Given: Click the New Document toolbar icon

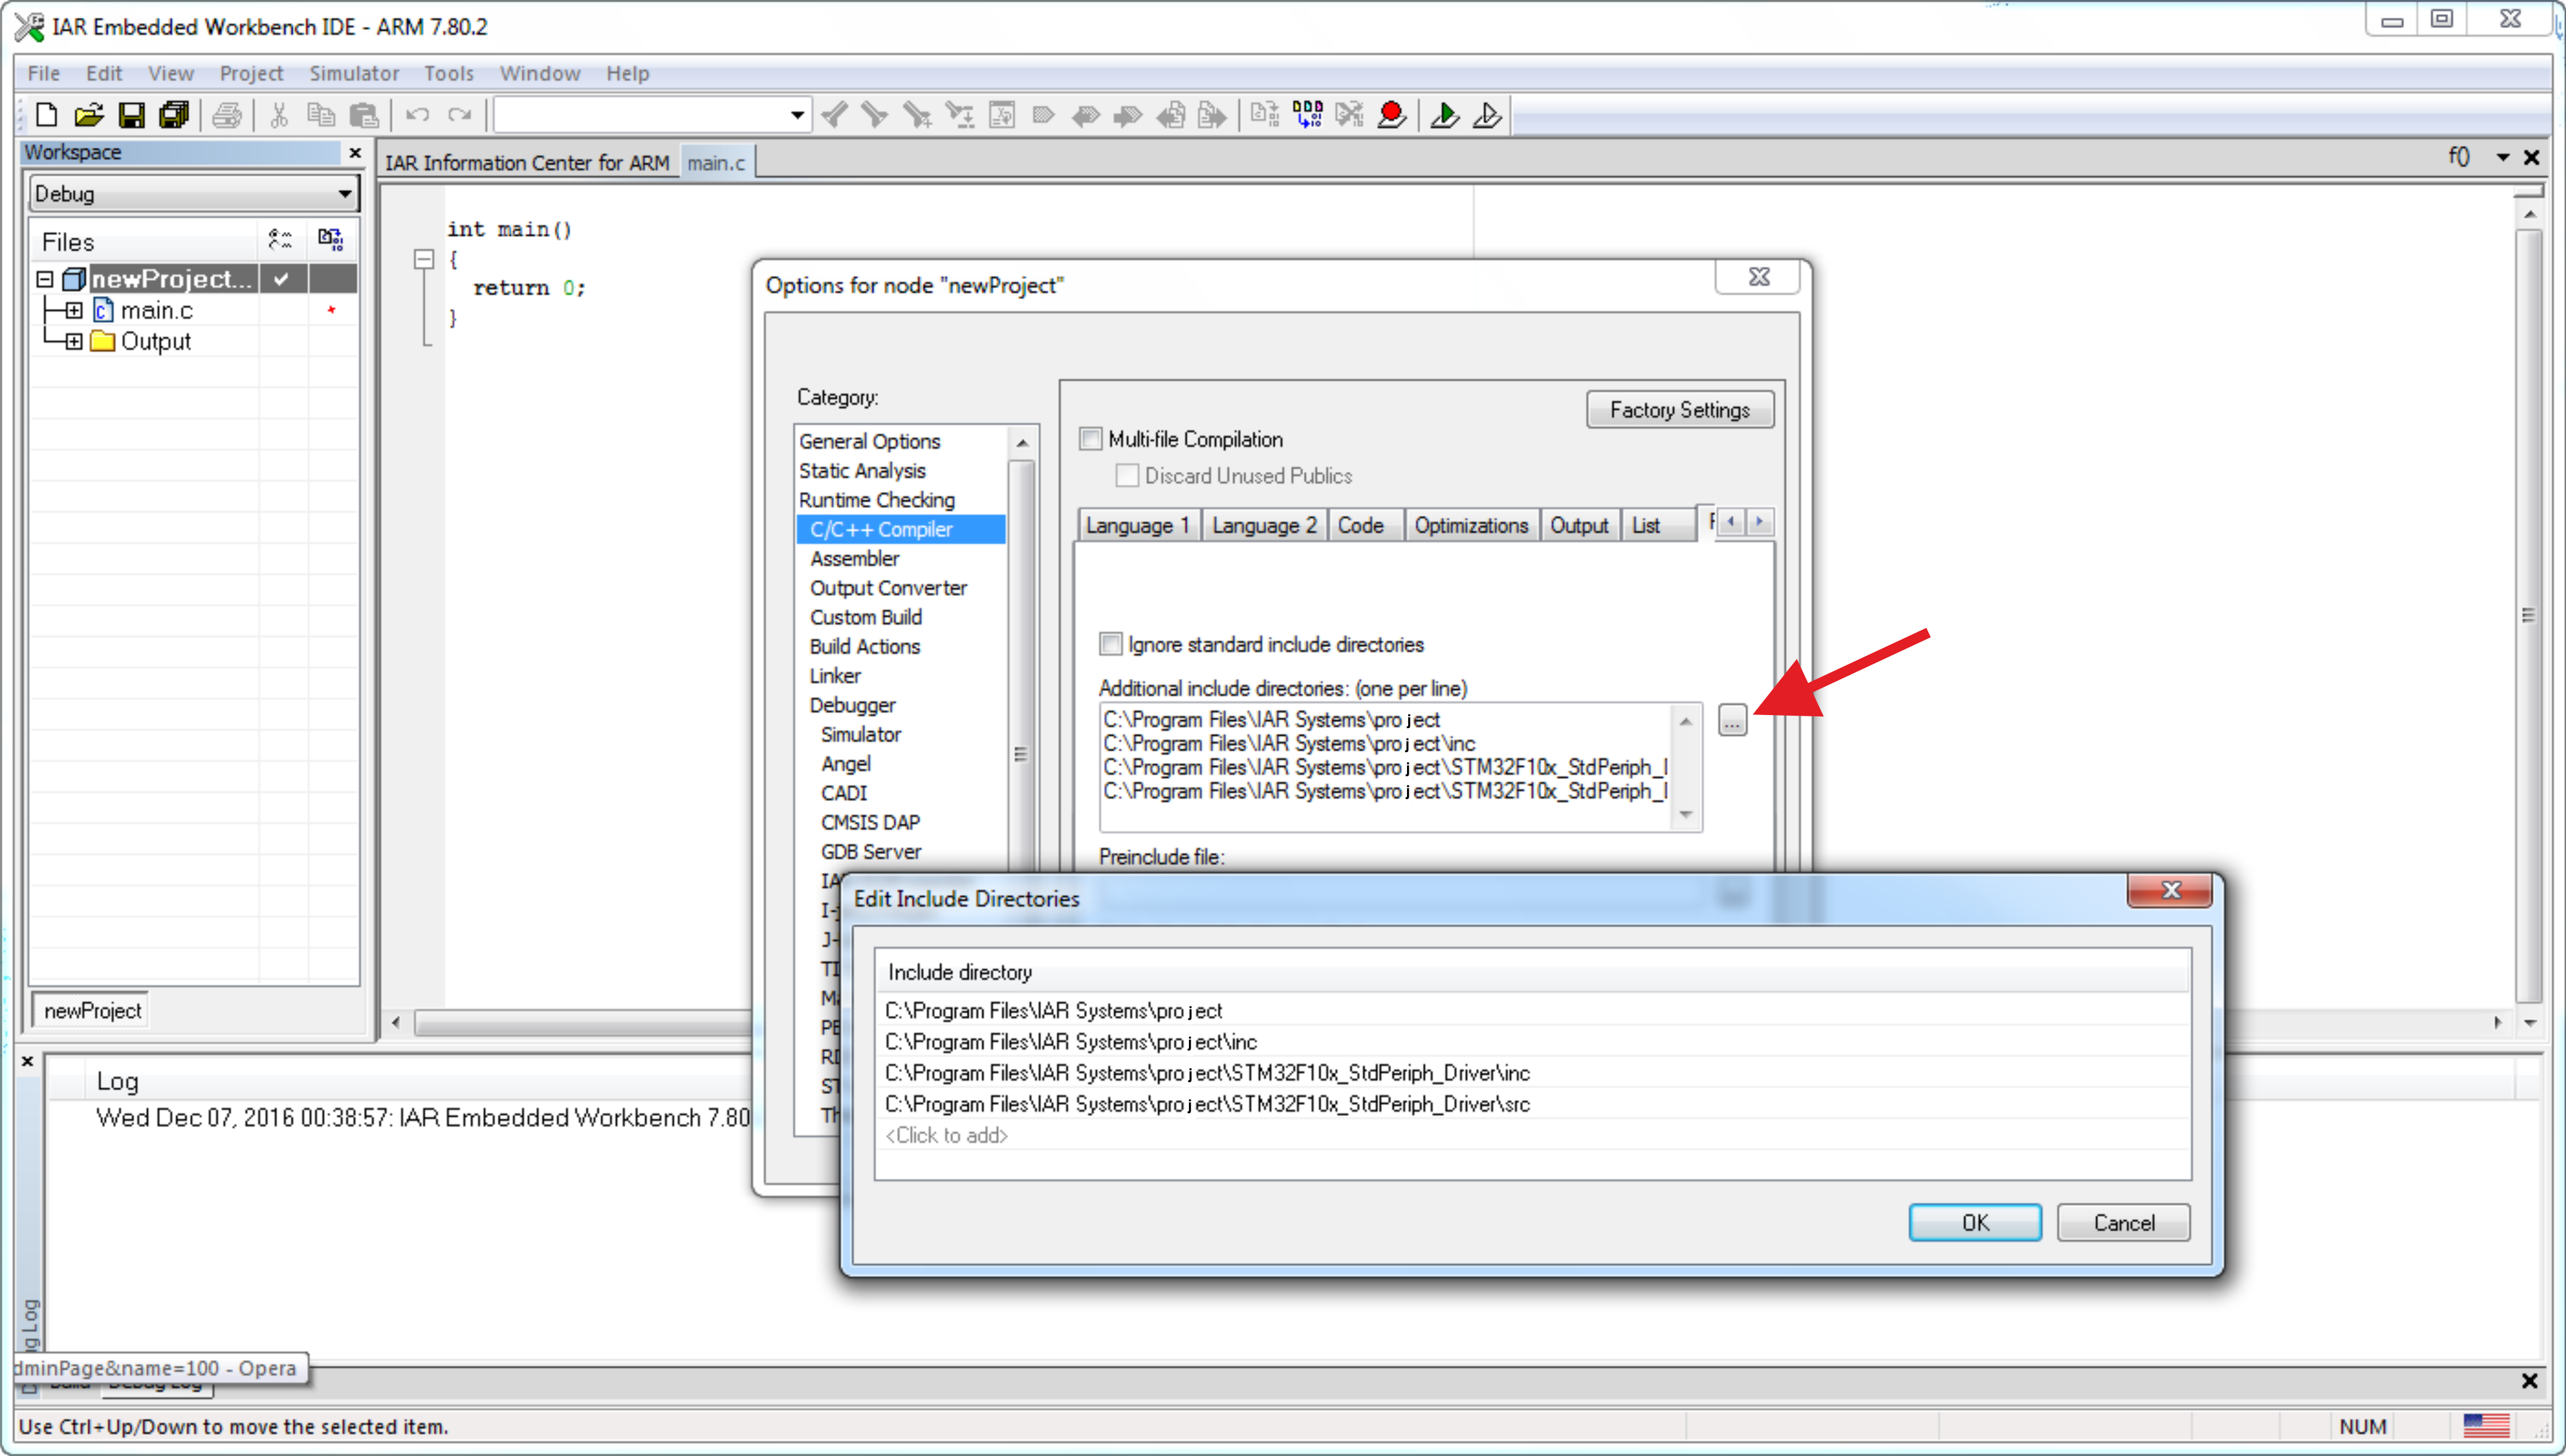Looking at the screenshot, I should point(46,116).
